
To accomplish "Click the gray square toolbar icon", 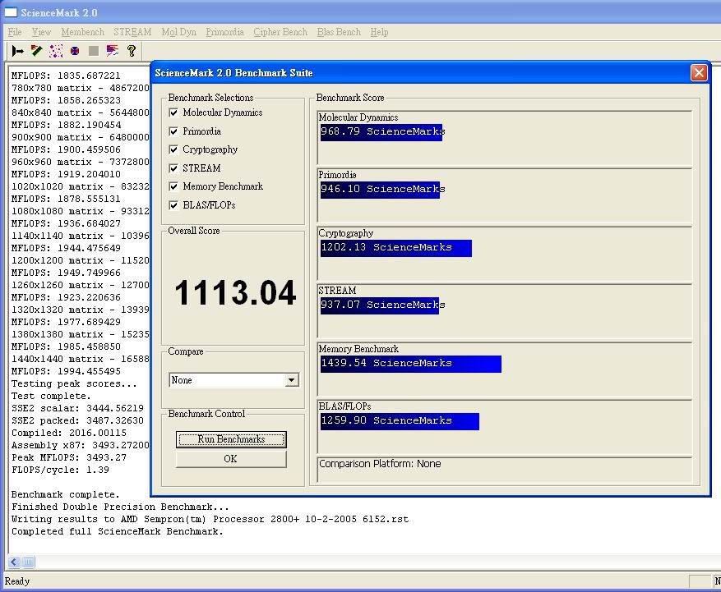I will click(x=94, y=51).
